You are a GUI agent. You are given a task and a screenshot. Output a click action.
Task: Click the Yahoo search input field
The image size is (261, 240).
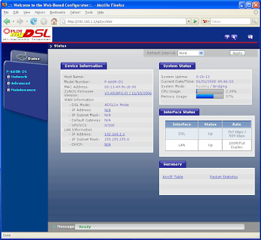coord(230,21)
